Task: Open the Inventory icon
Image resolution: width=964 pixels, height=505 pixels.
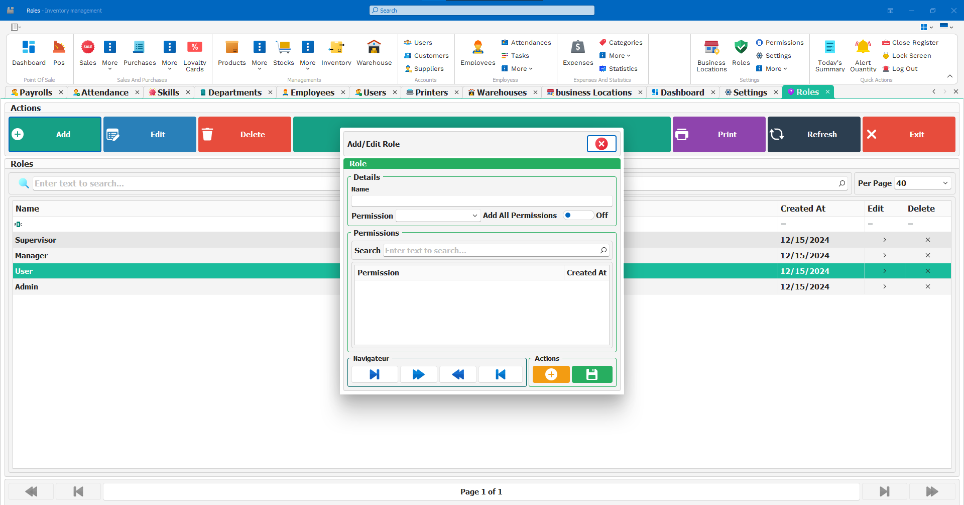Action: pyautogui.click(x=336, y=54)
